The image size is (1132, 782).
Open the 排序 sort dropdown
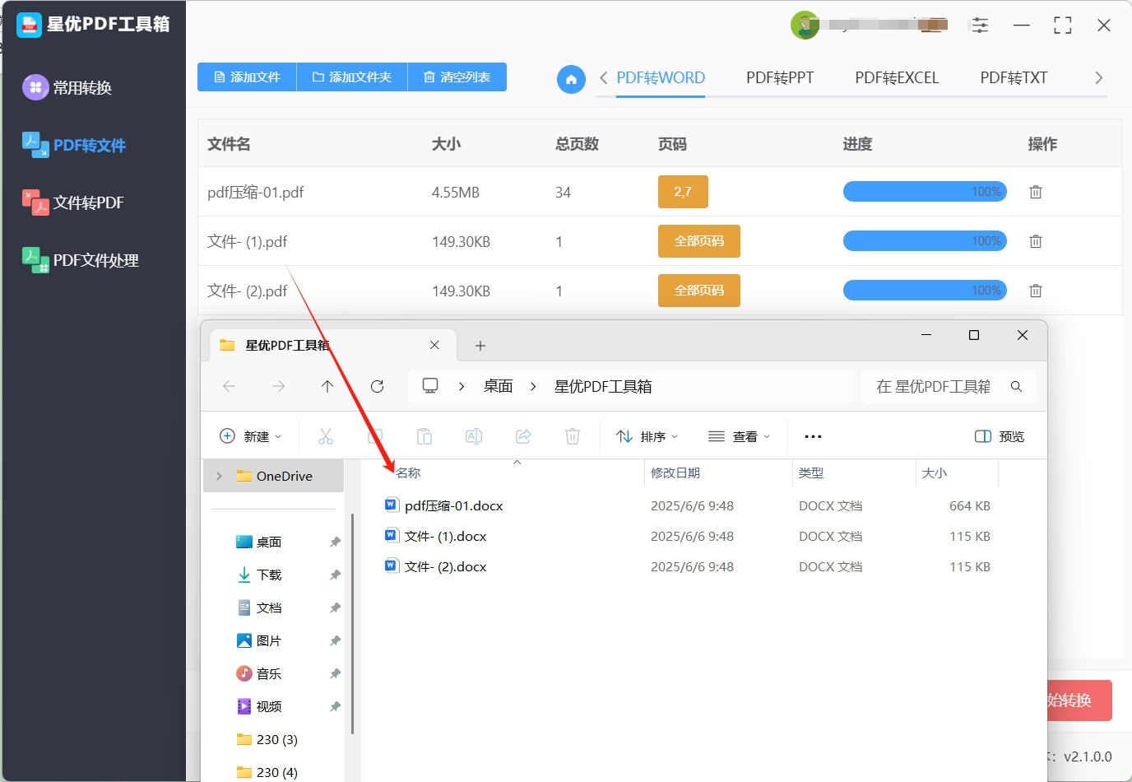(x=647, y=436)
